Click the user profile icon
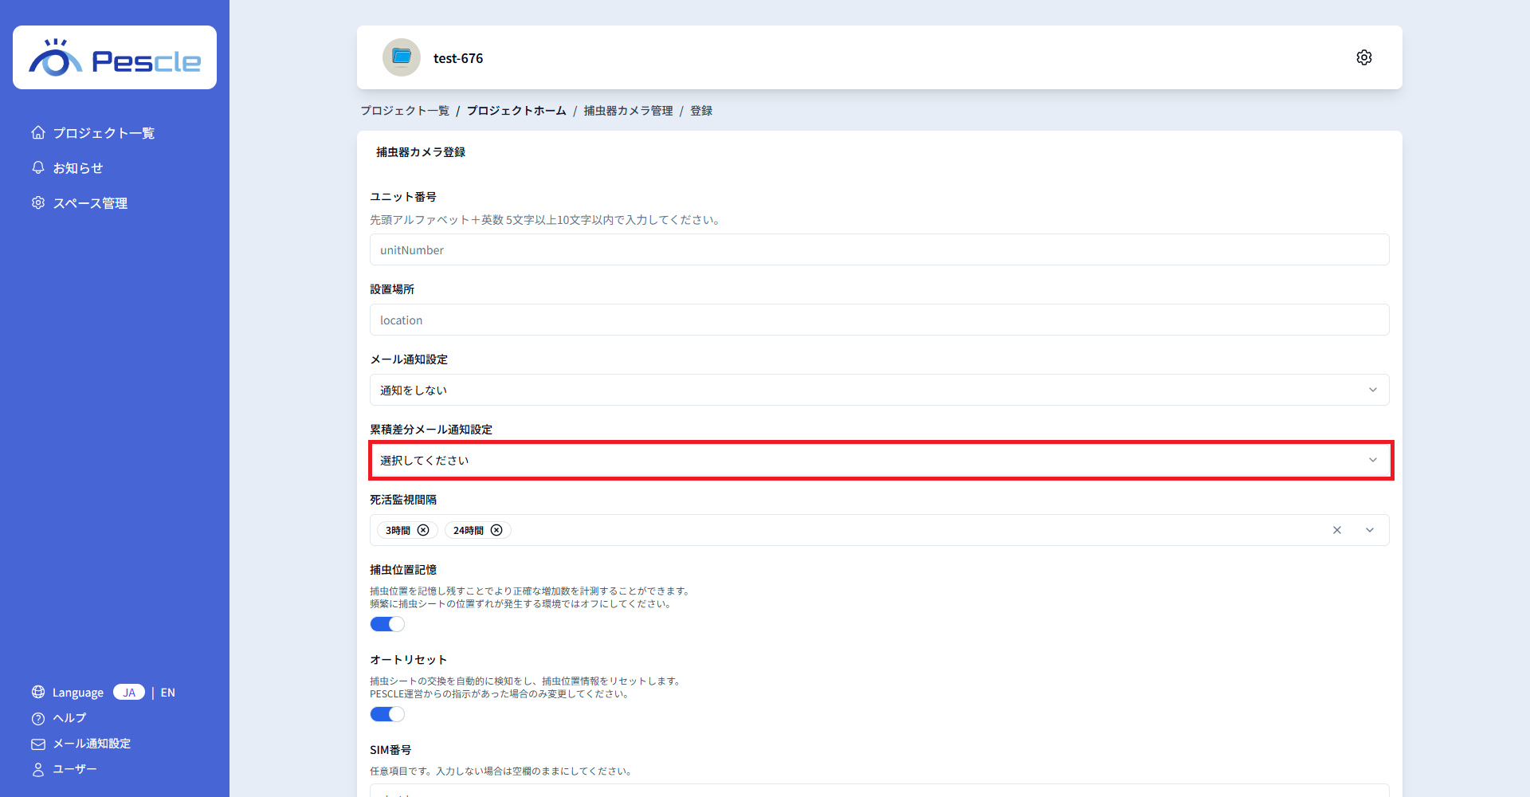The image size is (1530, 797). pos(38,769)
